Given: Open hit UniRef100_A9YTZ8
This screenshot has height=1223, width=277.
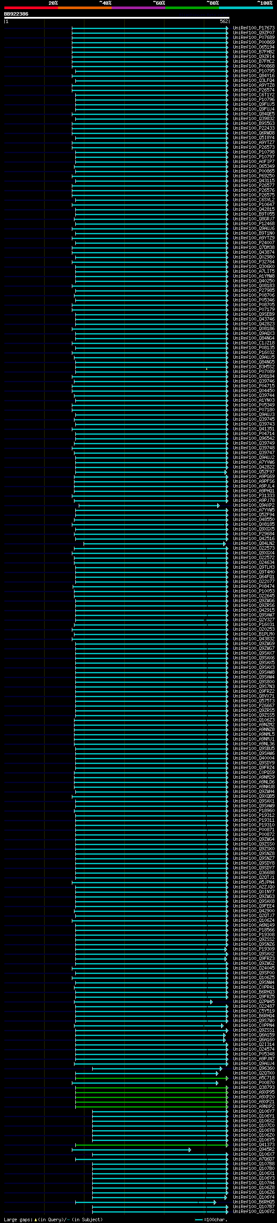Looking at the screenshot, I should [253, 85].
